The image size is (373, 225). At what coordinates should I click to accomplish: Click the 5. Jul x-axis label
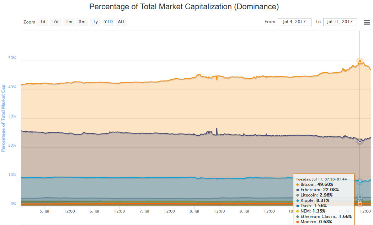(x=44, y=211)
